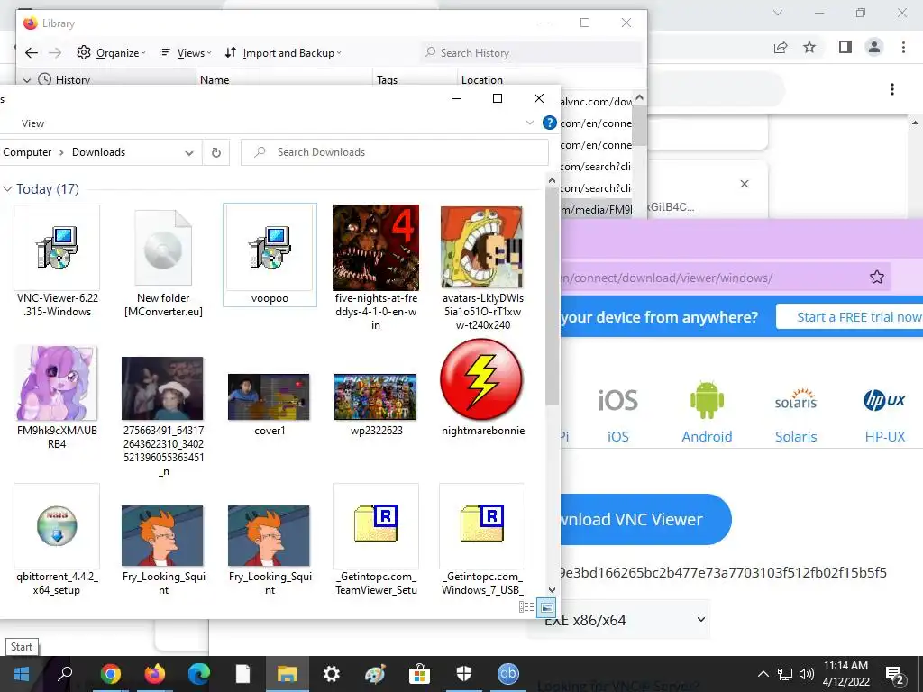Viewport: 923px width, 692px height.
Task: Open the Windows Start button
Action: coord(22,674)
